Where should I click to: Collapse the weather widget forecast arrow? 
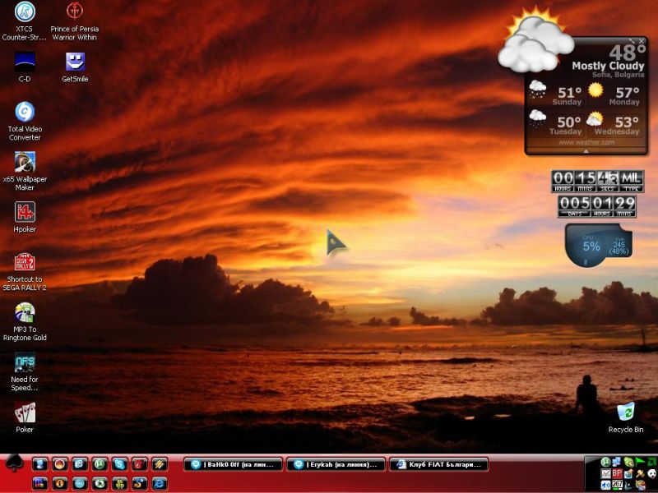pos(586,151)
